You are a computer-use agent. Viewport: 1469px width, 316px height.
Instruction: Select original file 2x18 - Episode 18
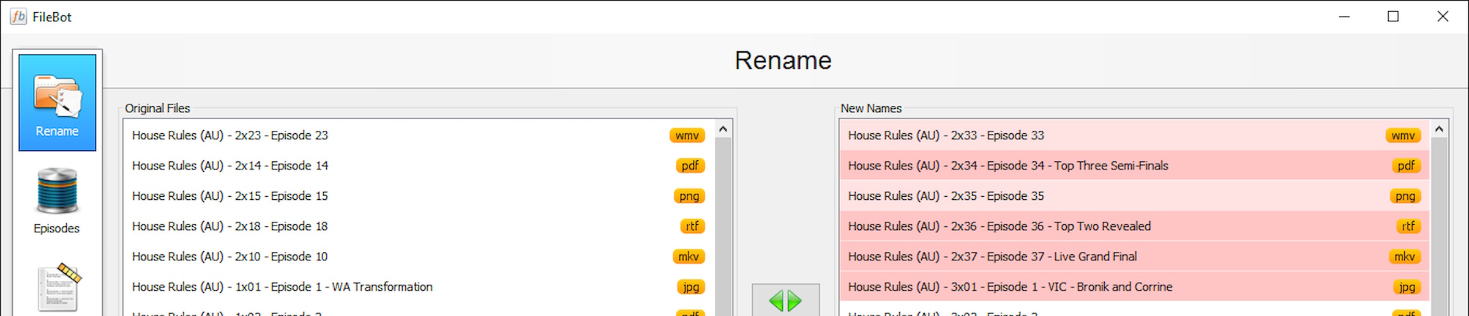point(419,226)
